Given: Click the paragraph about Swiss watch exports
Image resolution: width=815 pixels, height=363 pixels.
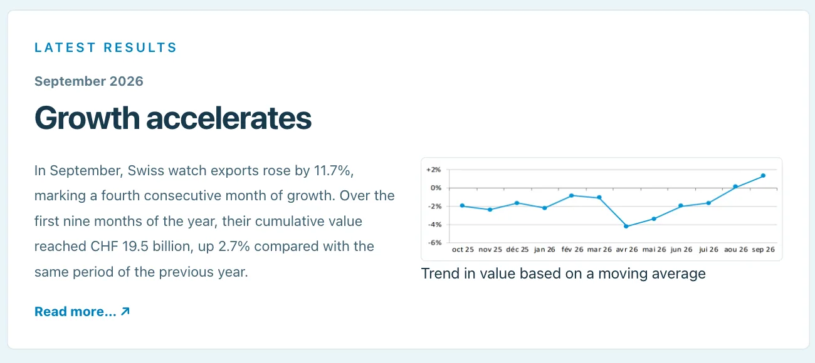Looking at the screenshot, I should [215, 222].
